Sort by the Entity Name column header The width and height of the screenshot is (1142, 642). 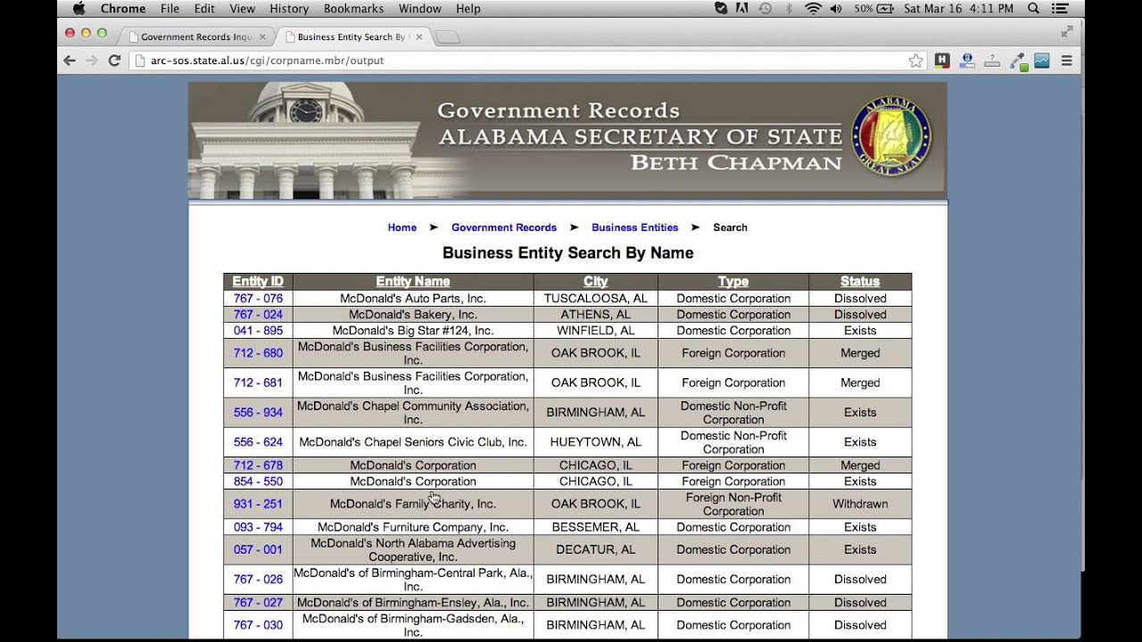[413, 282]
